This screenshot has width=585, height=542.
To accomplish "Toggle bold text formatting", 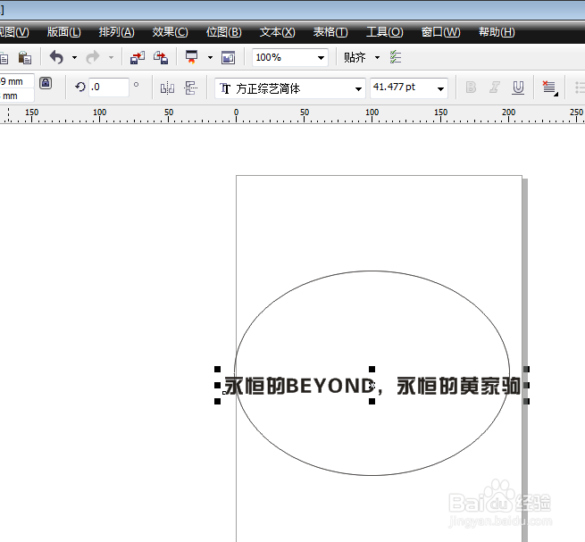I will pos(471,88).
